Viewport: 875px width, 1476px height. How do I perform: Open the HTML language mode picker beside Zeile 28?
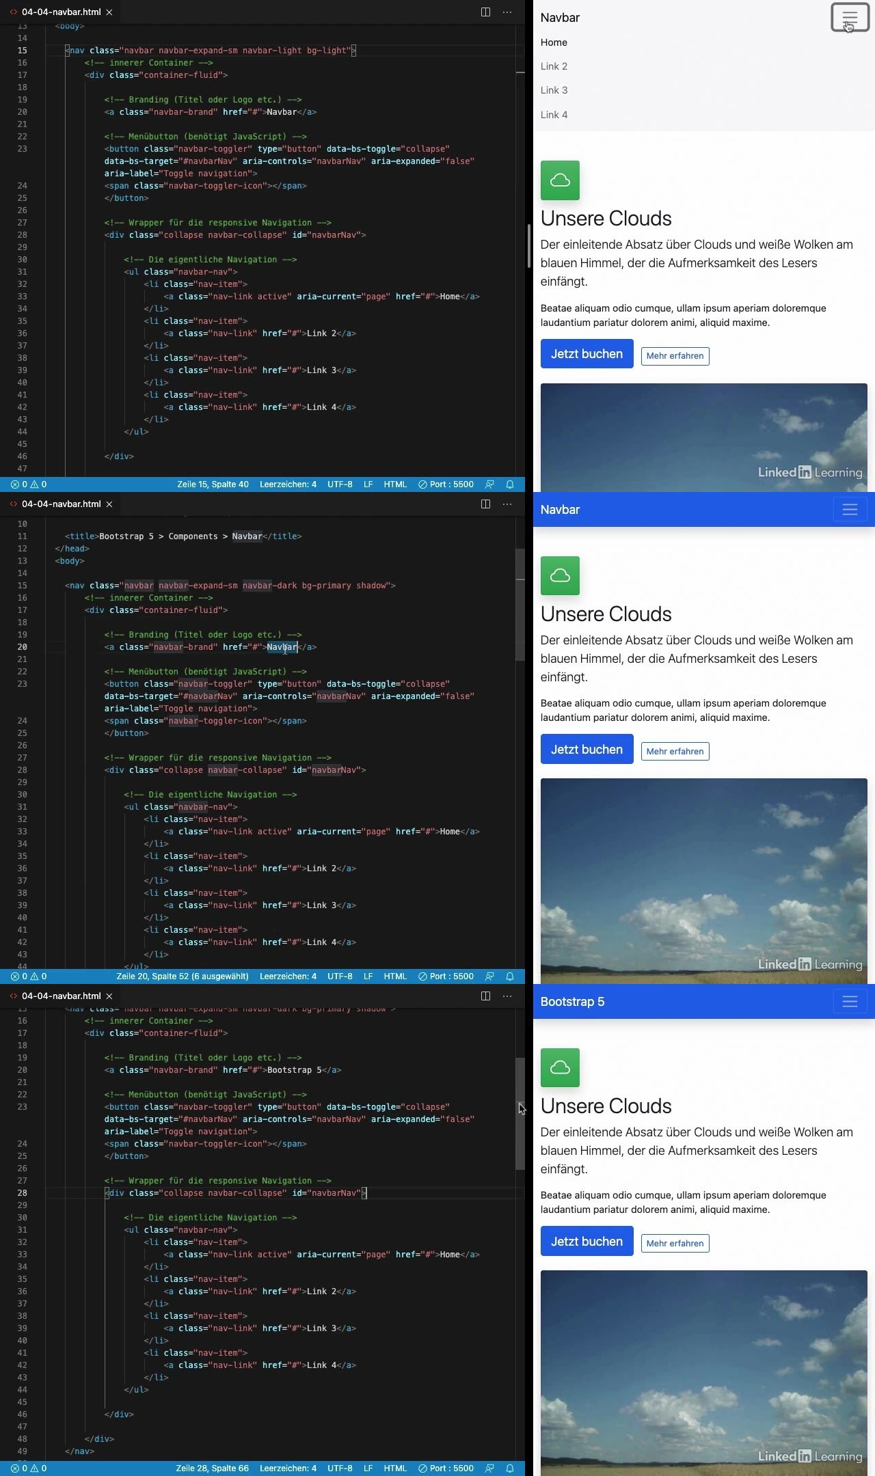coord(395,1468)
